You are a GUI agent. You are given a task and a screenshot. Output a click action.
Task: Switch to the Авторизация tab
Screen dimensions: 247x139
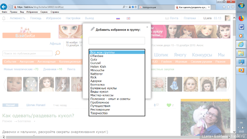(155, 6)
